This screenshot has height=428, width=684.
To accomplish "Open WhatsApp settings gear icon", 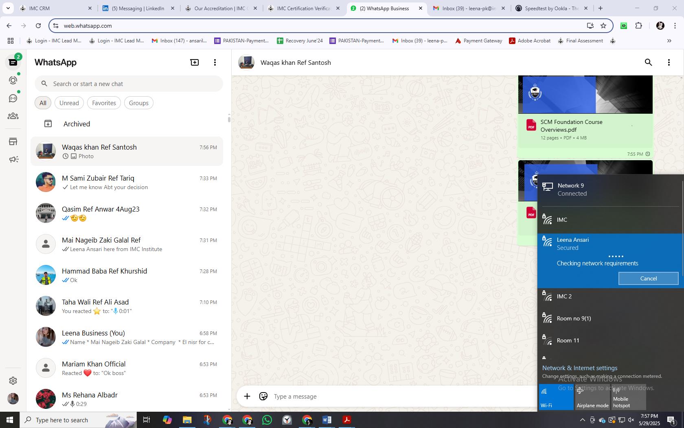I will point(13,380).
